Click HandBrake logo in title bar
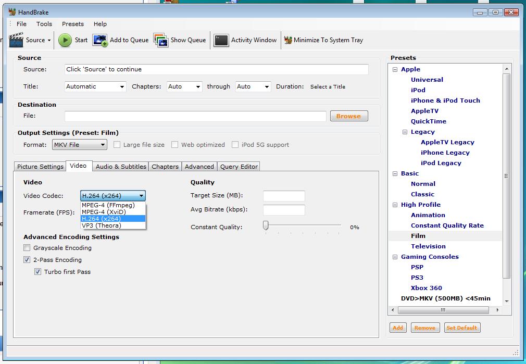 click(12, 12)
